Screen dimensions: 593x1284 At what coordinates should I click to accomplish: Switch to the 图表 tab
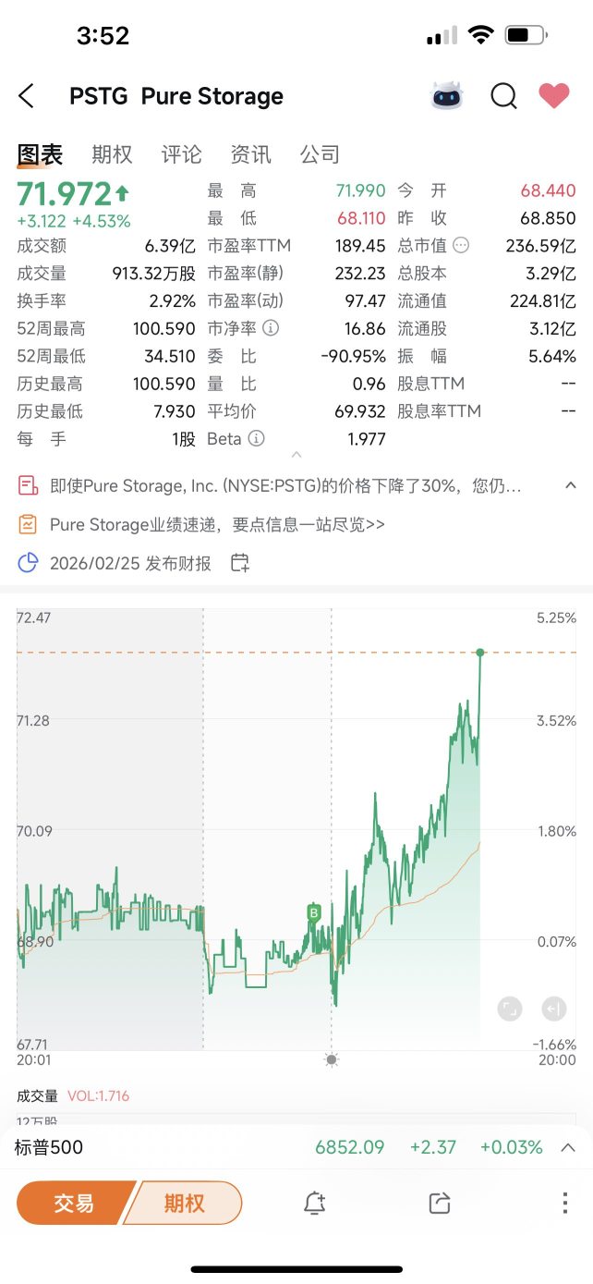pyautogui.click(x=40, y=154)
